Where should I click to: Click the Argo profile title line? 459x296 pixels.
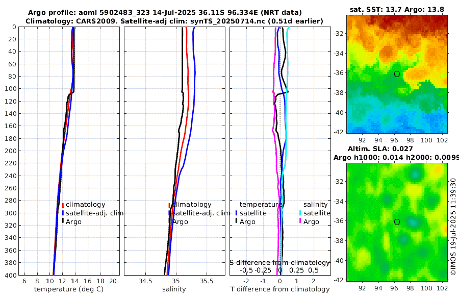(x=165, y=13)
